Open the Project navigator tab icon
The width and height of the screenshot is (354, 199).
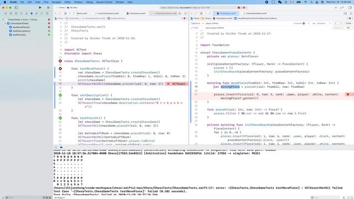pyautogui.click(x=6, y=13)
